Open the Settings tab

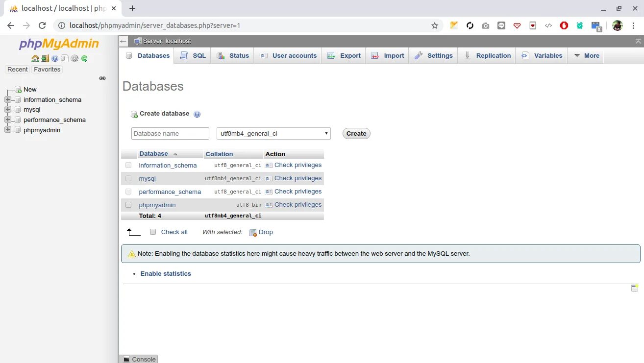[x=434, y=56]
